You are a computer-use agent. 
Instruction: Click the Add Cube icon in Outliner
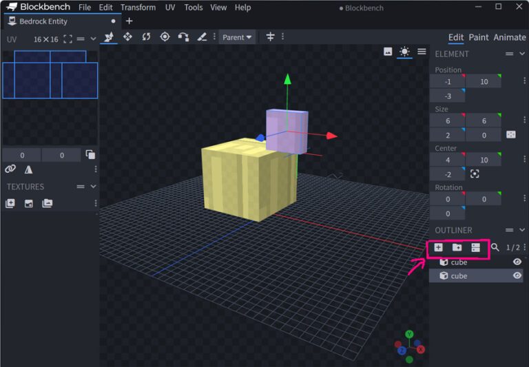[439, 247]
